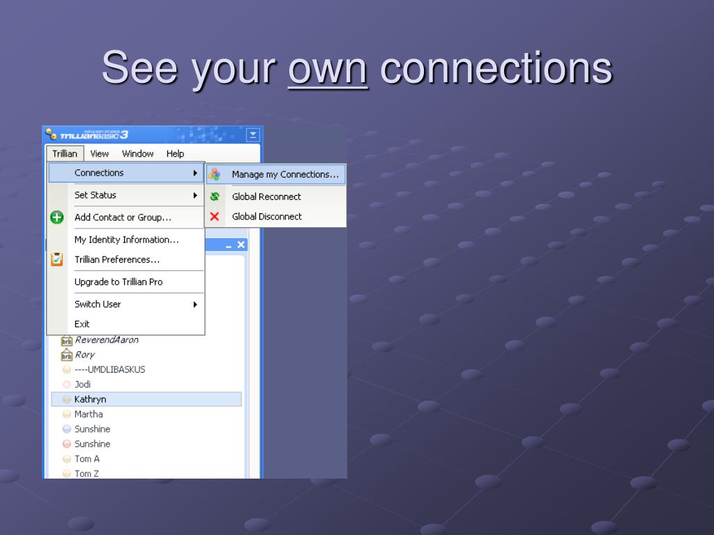Choose Global Disconnect
Viewport: 714px width, 535px height.
pyautogui.click(x=276, y=217)
